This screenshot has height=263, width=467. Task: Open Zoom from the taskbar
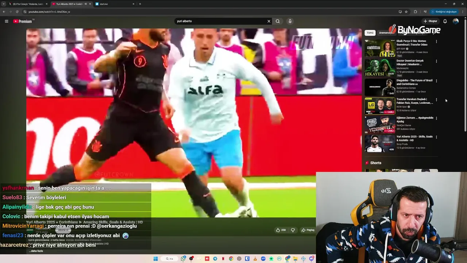click(x=263, y=259)
